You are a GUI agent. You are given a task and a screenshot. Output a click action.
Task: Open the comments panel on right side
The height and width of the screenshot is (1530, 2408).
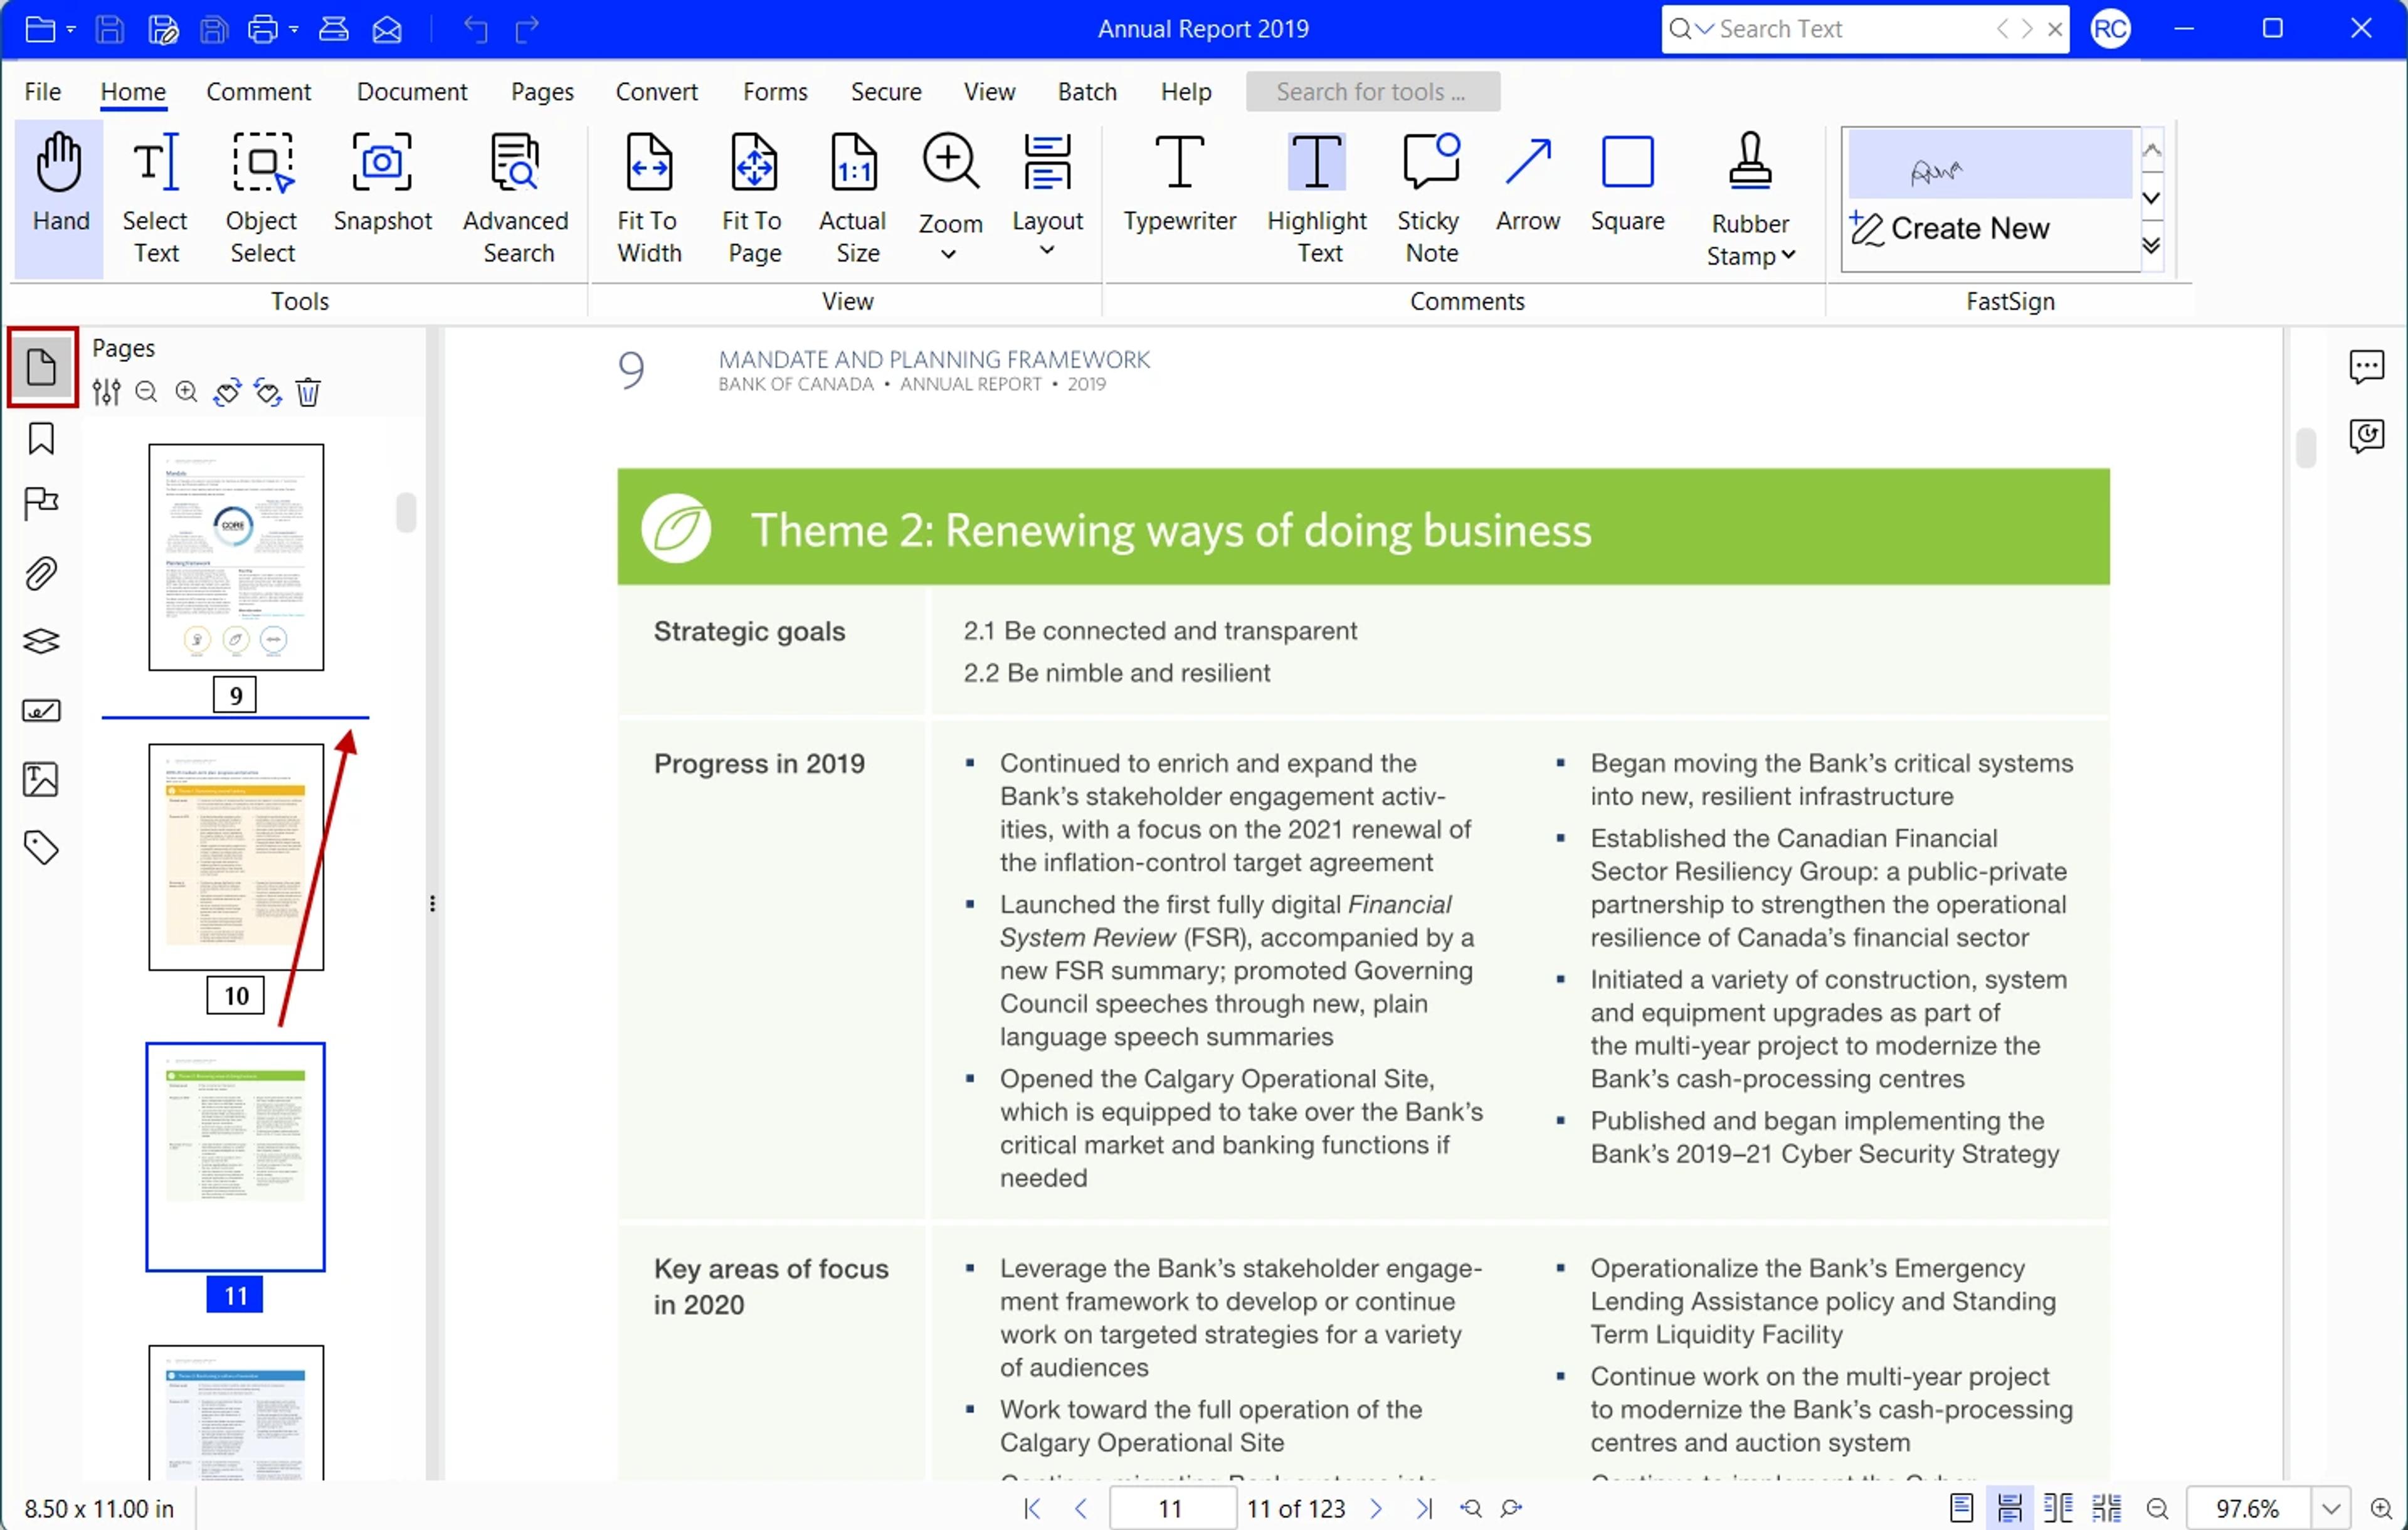[2366, 367]
